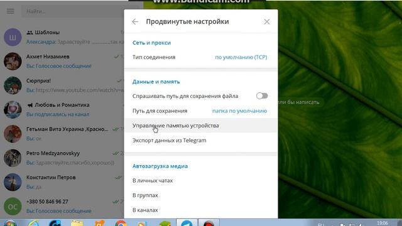This screenshot has height=226, width=402.
Task: Open the +380 50 846 96 27 chat
Action: [x=62, y=206]
